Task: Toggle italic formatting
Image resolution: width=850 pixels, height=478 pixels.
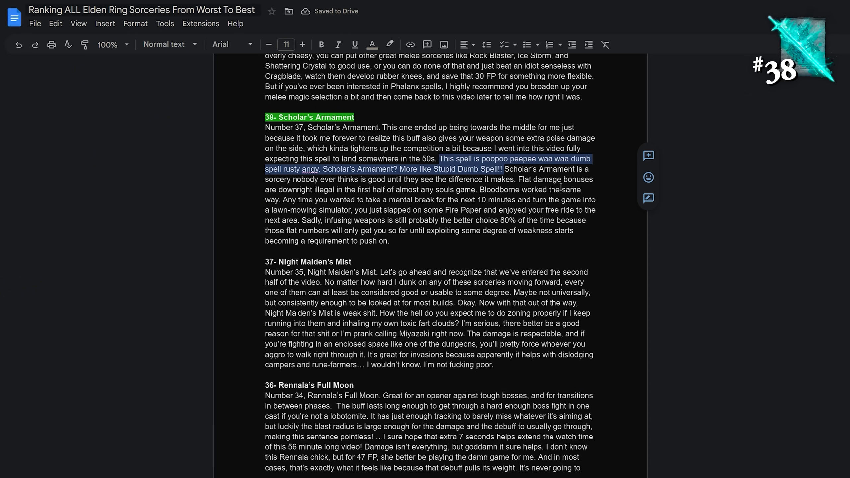Action: point(338,45)
